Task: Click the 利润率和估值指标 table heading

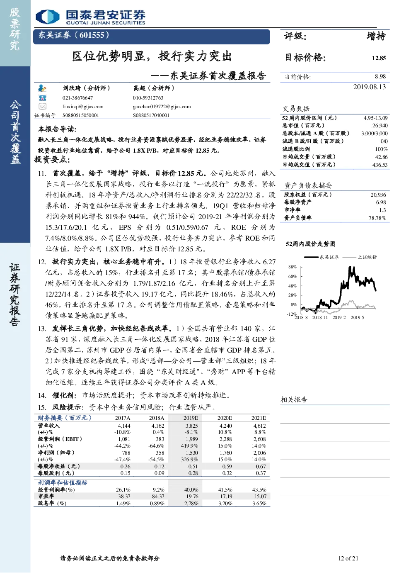Action: 63,482
